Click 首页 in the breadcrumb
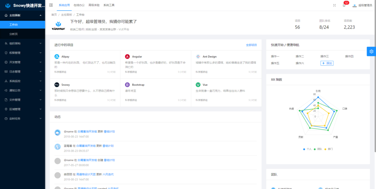376x189 pixels. point(54,15)
